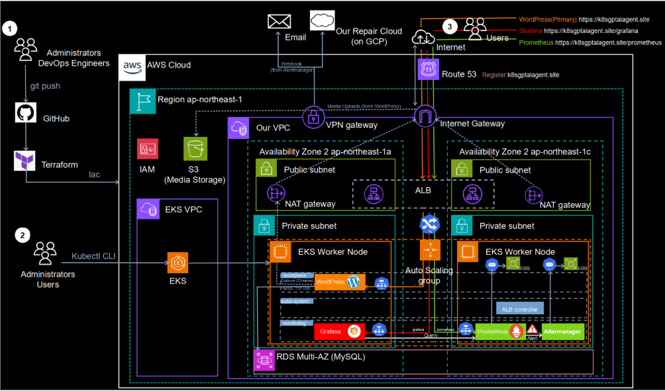Screen dimensions: 665x391
Task: Select the Auto Scaling group icon
Action: coord(430,249)
